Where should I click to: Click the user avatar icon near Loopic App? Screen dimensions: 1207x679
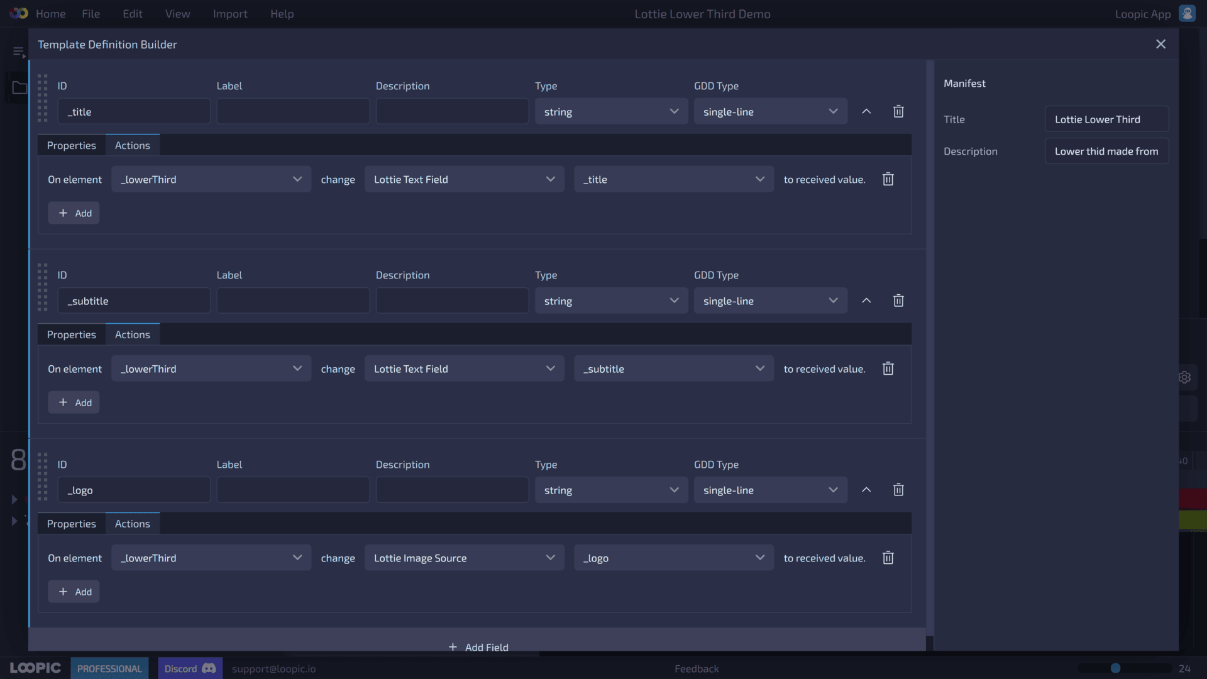[1187, 13]
